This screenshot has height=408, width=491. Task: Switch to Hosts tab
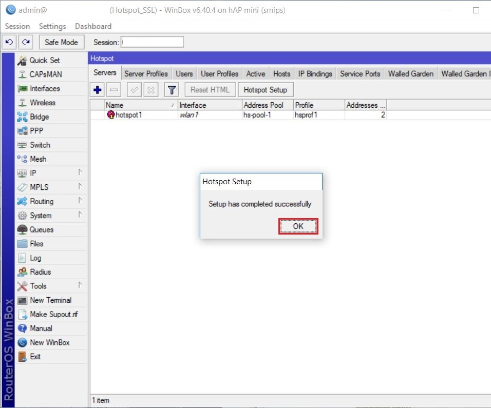282,74
